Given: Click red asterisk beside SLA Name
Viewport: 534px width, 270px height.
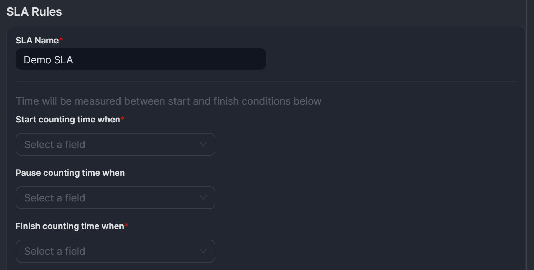Looking at the screenshot, I should pyautogui.click(x=61, y=40).
